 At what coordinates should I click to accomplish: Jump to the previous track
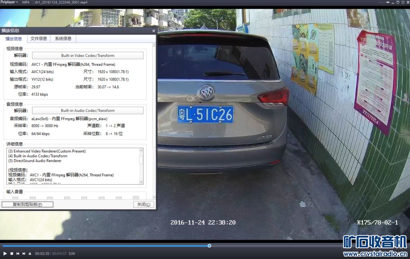(x=18, y=253)
